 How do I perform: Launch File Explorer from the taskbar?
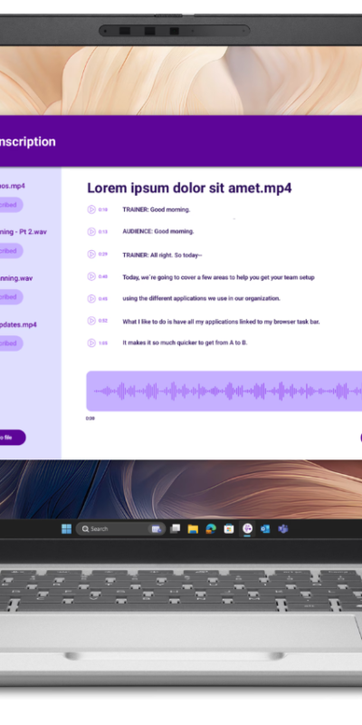[193, 528]
